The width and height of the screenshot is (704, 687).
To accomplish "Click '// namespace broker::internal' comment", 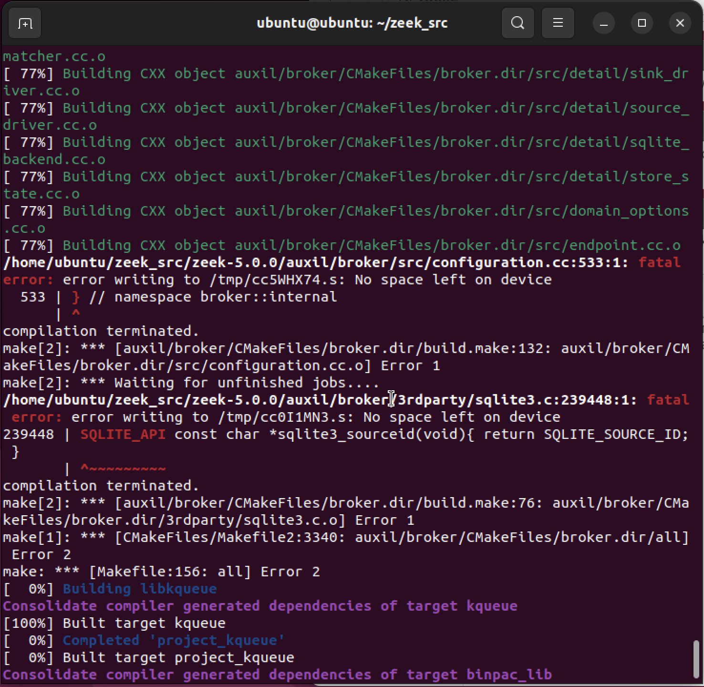I will tap(213, 297).
